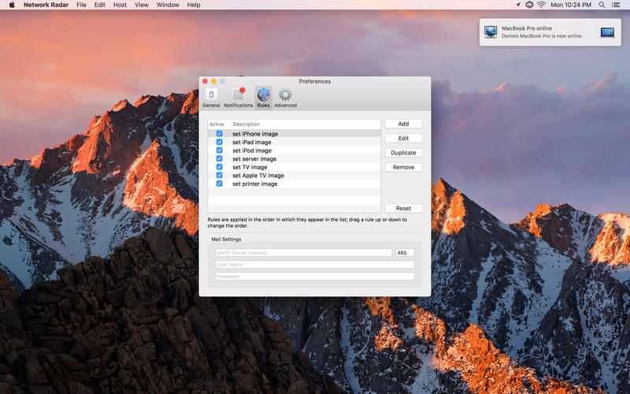The height and width of the screenshot is (394, 630).
Task: Open the Host menu
Action: [120, 5]
